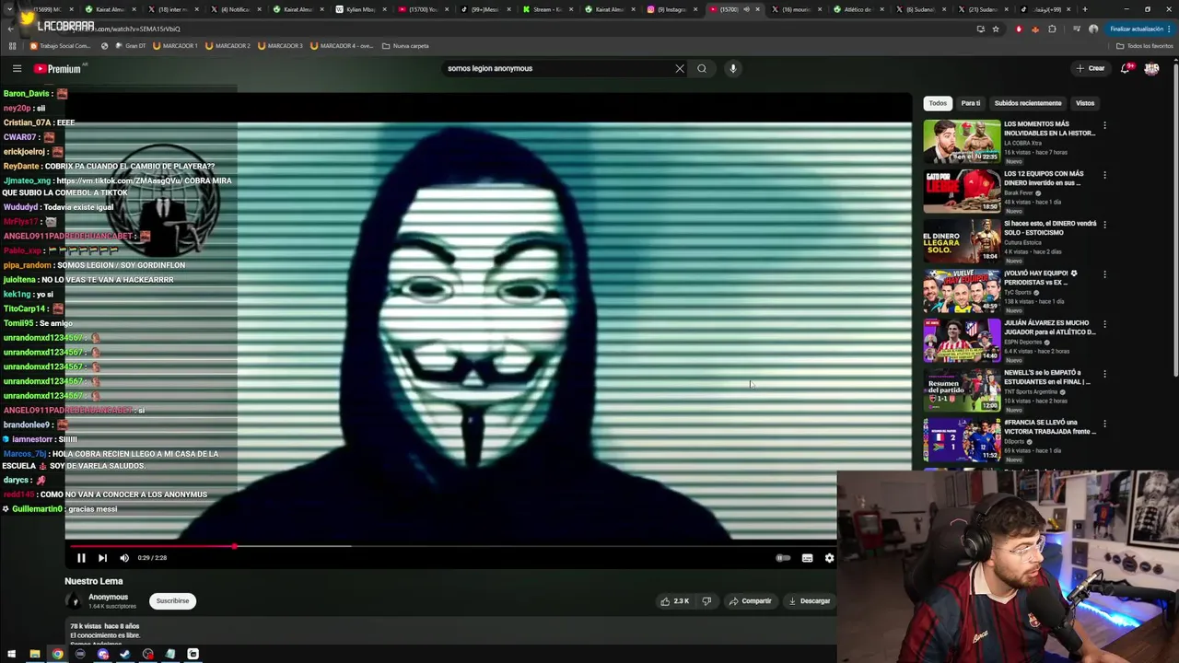The width and height of the screenshot is (1179, 663).
Task: Open options for '¡VOLVIÓ HAY EQUIPO!' video
Action: (1104, 274)
